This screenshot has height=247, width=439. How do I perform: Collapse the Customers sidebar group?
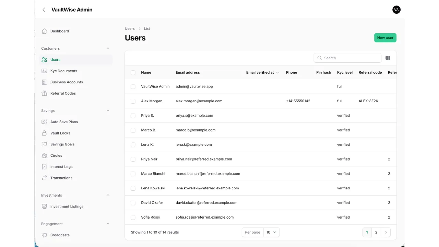tap(108, 48)
